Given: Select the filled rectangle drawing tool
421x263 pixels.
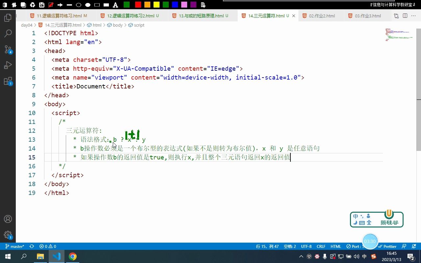Looking at the screenshot, I should click(x=106, y=5).
